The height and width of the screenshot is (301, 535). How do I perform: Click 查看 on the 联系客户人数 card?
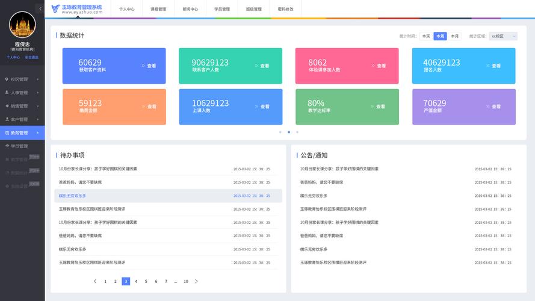coord(262,66)
